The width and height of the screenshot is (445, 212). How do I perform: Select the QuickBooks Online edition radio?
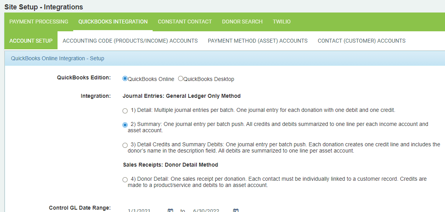tap(125, 79)
